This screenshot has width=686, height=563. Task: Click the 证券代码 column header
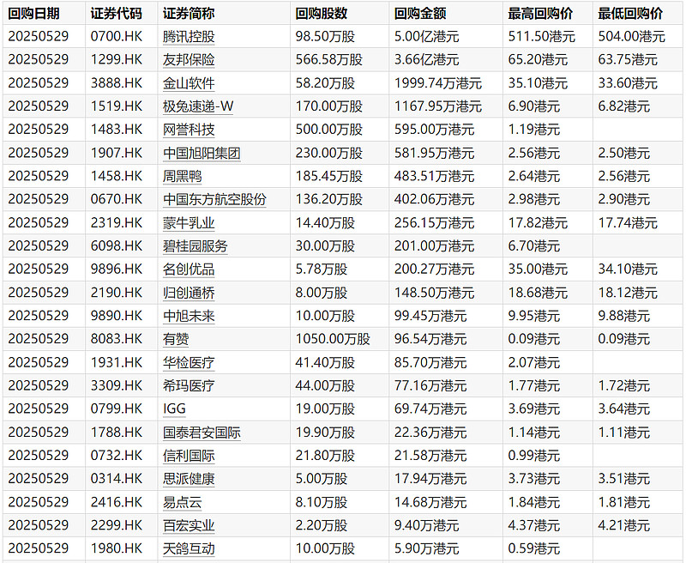click(x=116, y=14)
